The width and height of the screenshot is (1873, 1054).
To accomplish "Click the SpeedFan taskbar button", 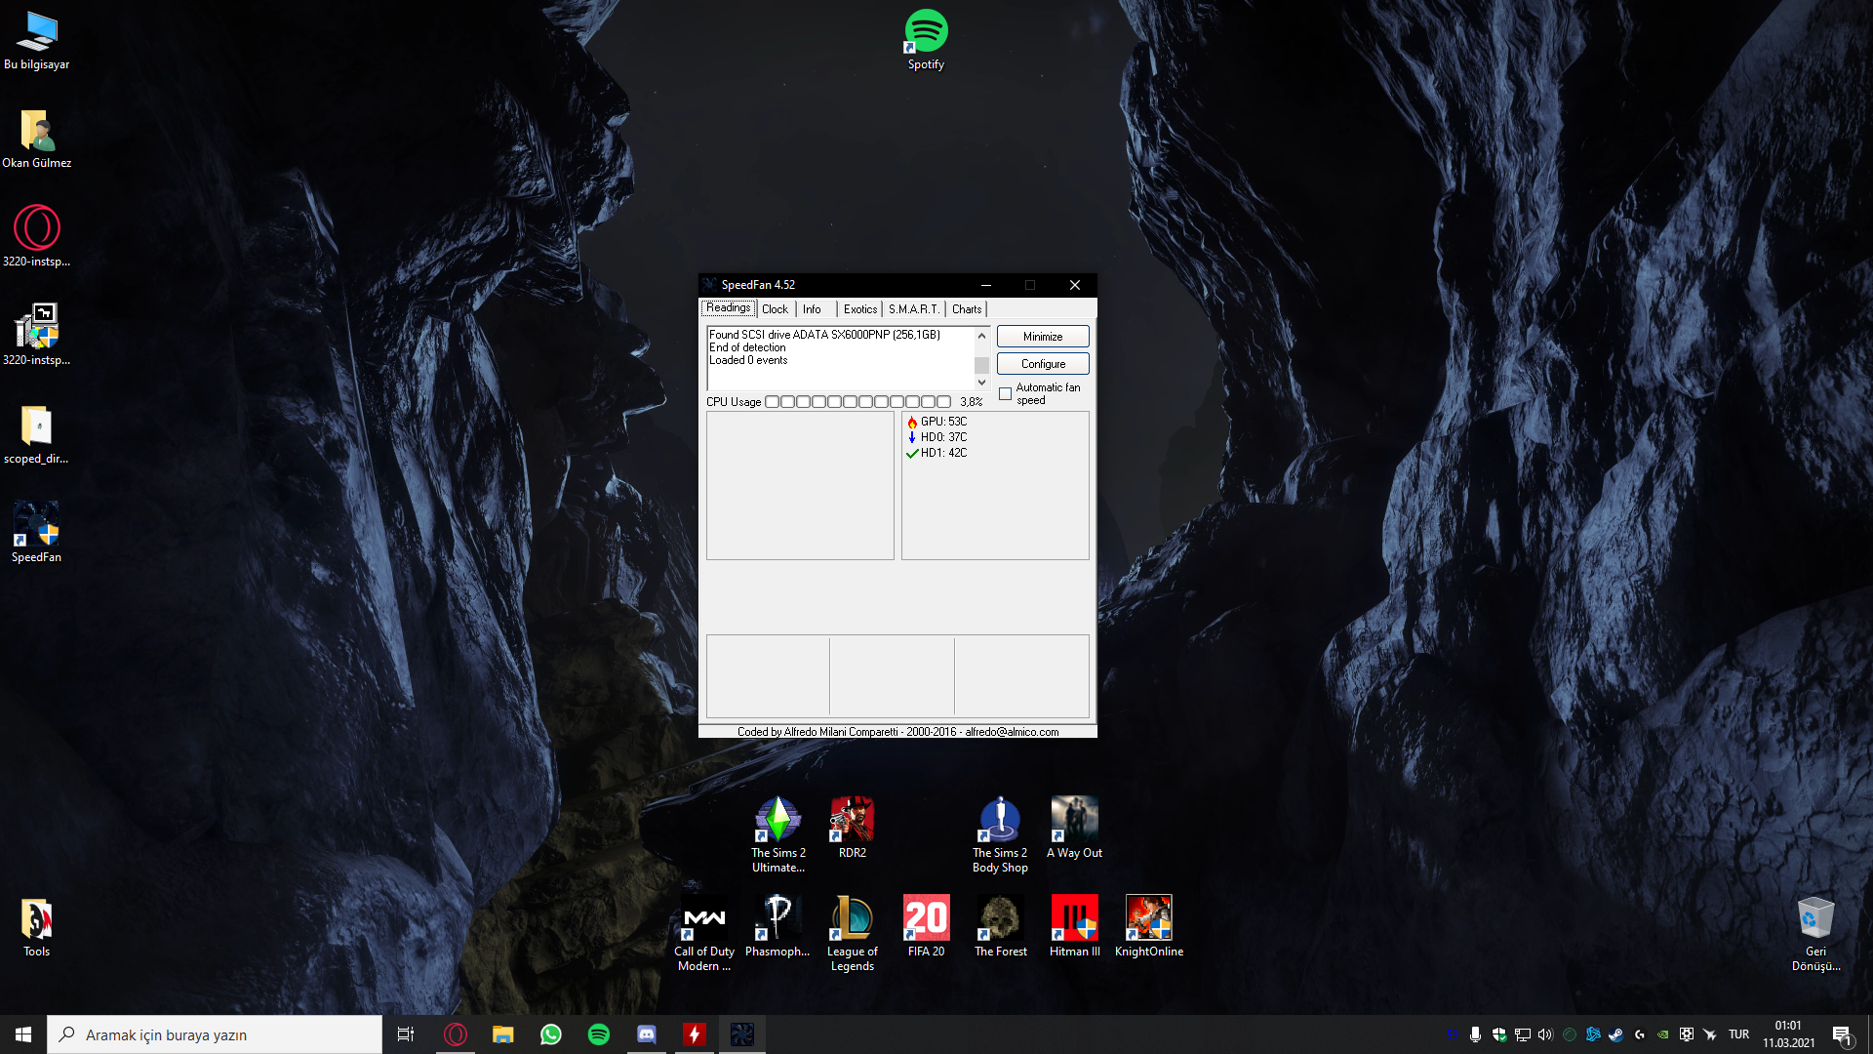I will (x=742, y=1034).
